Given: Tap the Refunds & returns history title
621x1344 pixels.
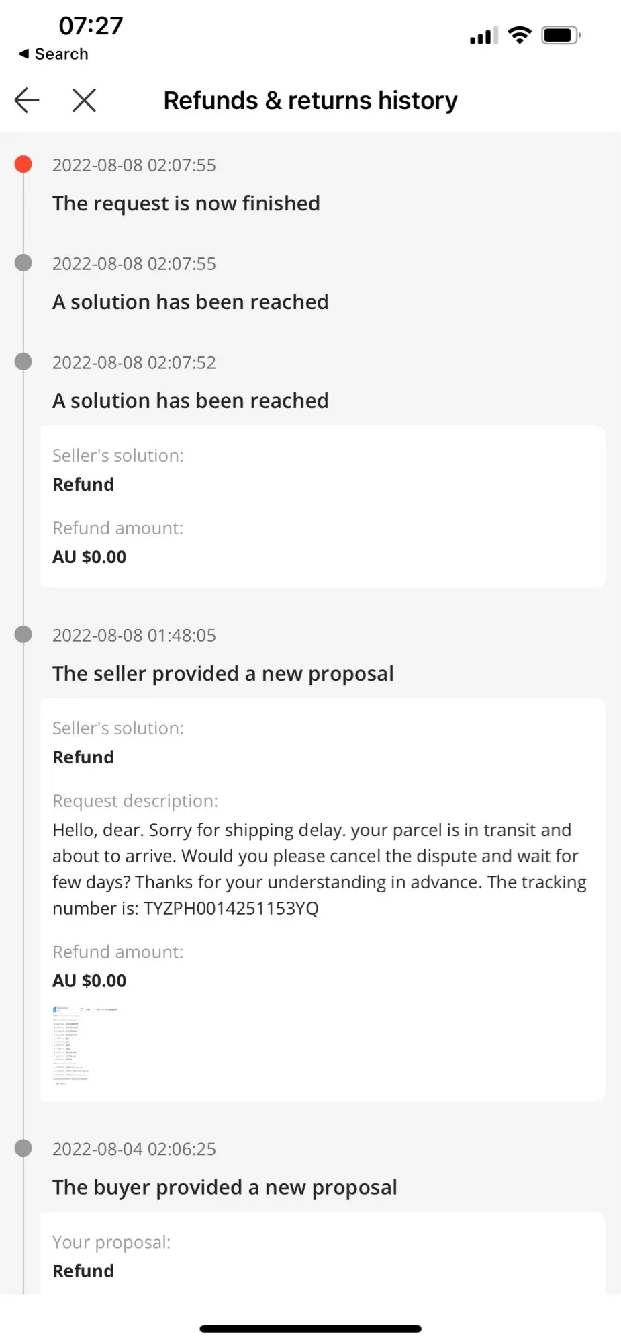Looking at the screenshot, I should (310, 100).
